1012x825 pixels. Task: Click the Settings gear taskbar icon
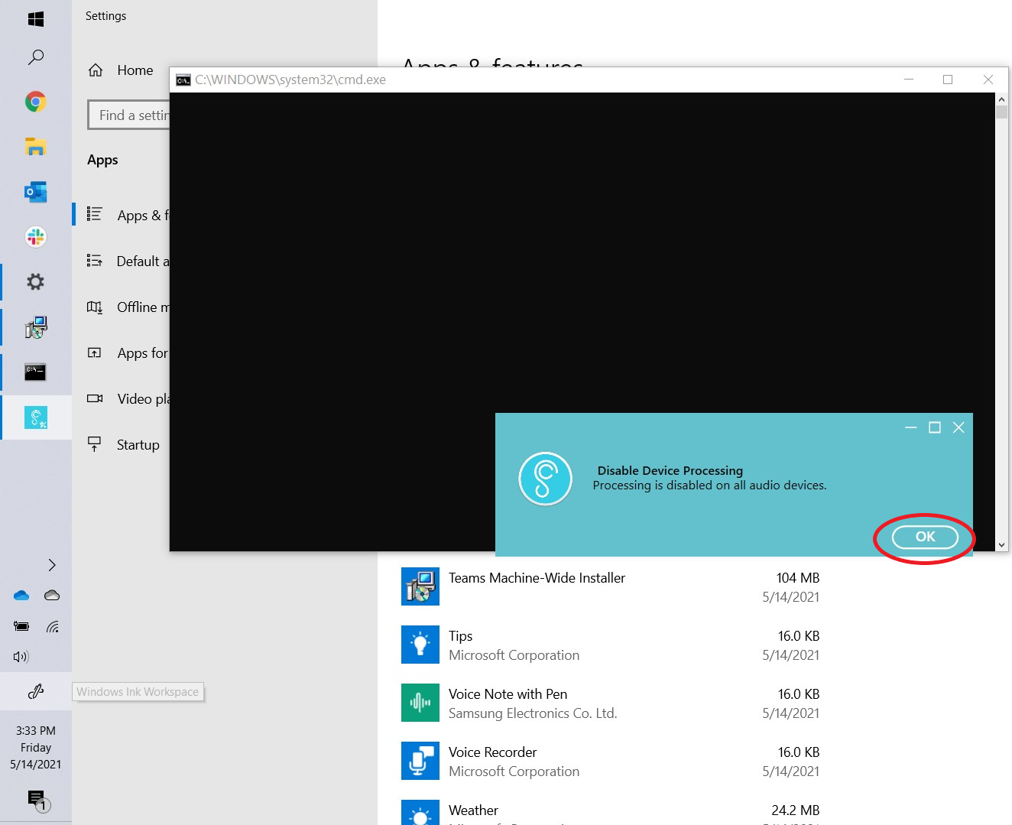[35, 282]
